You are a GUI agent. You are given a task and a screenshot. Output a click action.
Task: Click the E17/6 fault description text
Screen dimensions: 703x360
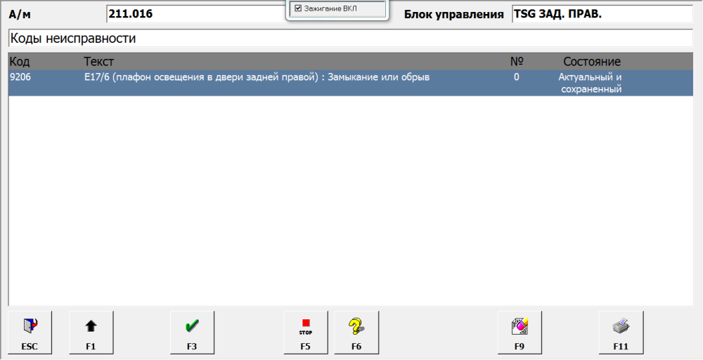257,77
